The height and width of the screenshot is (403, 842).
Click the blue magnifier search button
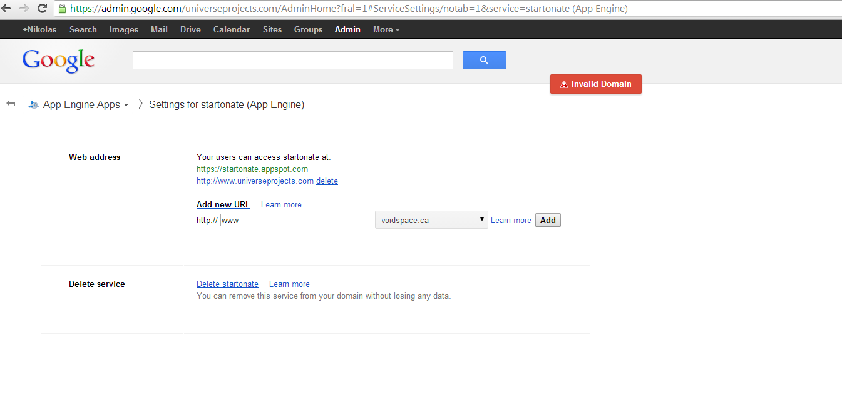484,60
